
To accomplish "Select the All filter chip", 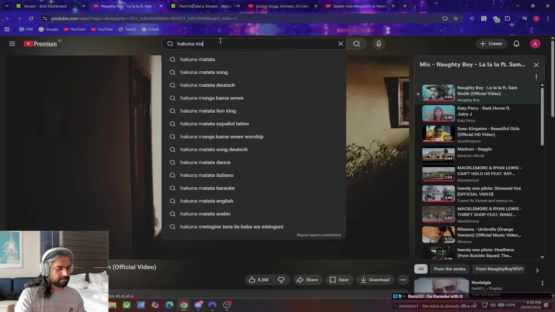I will click(x=421, y=269).
